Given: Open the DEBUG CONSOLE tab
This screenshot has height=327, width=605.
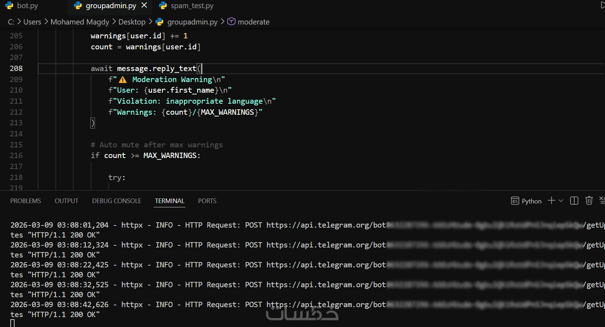Looking at the screenshot, I should pyautogui.click(x=117, y=201).
